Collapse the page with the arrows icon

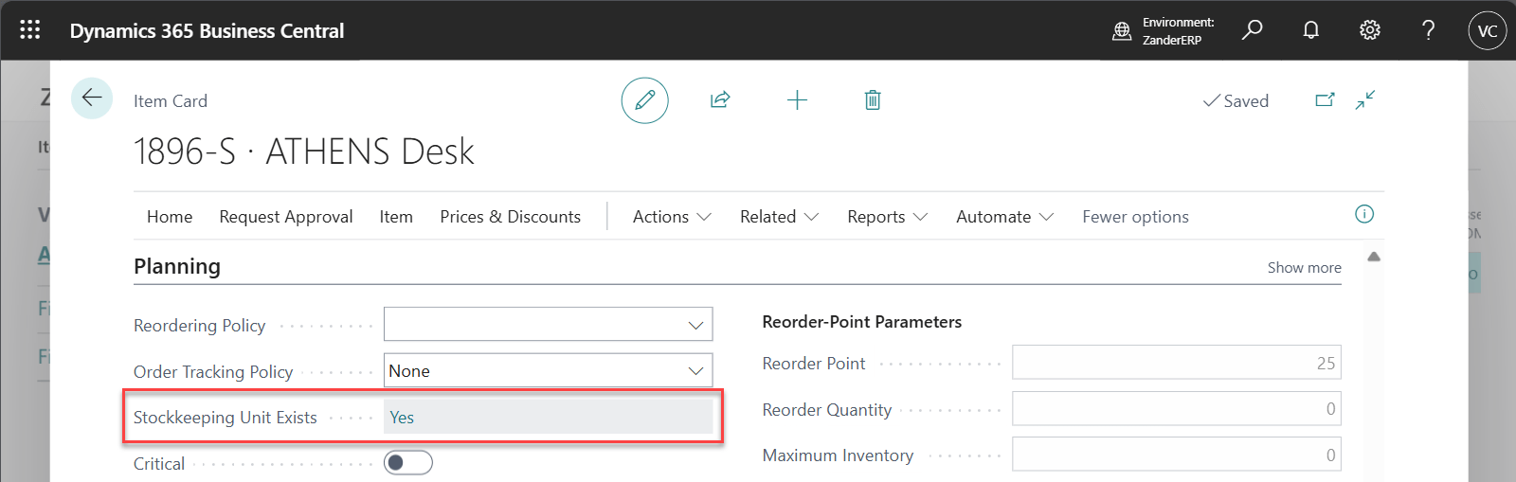point(1365,99)
